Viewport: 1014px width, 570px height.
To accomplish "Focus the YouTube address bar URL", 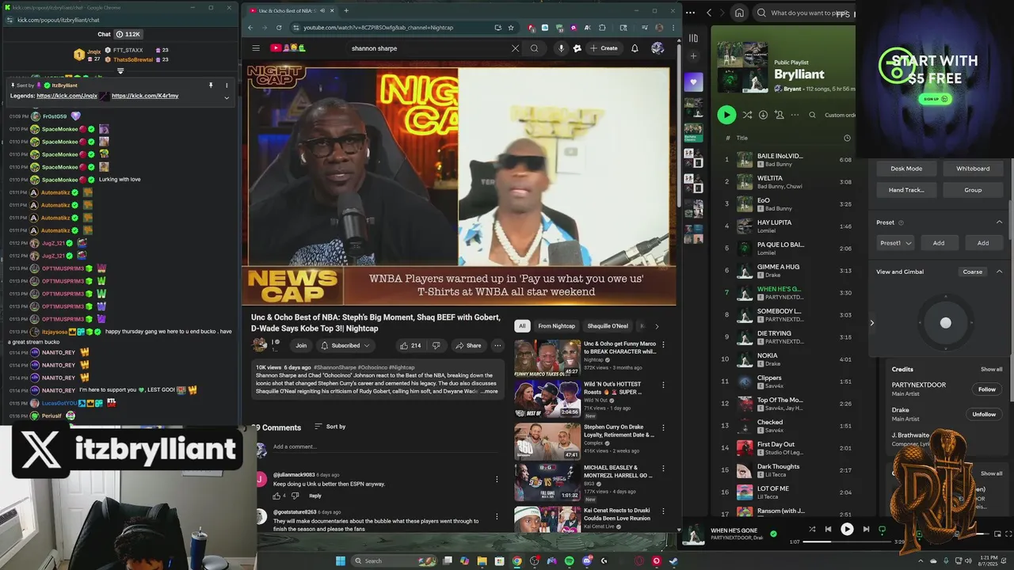I will 379,28.
